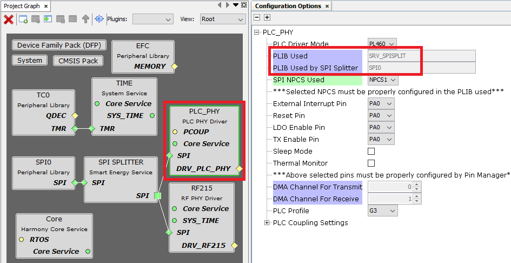Click the blue fit-to-view center icon

click(99, 19)
